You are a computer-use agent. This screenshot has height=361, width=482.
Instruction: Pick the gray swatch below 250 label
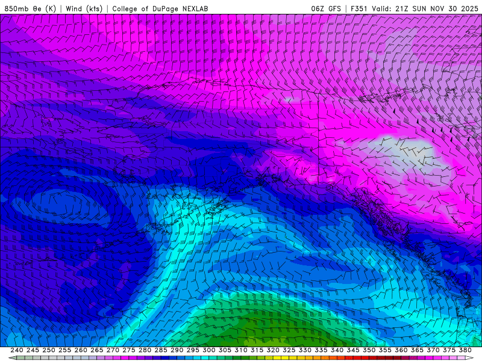coord(52,358)
